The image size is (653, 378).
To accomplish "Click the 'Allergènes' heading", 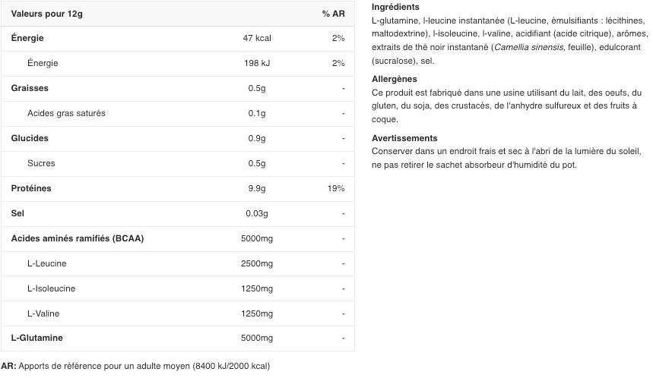I will pos(395,79).
